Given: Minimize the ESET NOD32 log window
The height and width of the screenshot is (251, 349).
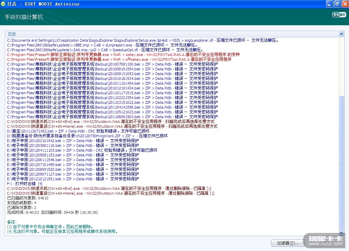Looking at the screenshot, I should click(x=330, y=4).
